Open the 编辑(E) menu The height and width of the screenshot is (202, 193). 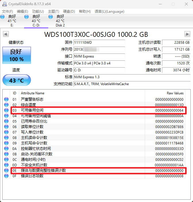point(22,12)
